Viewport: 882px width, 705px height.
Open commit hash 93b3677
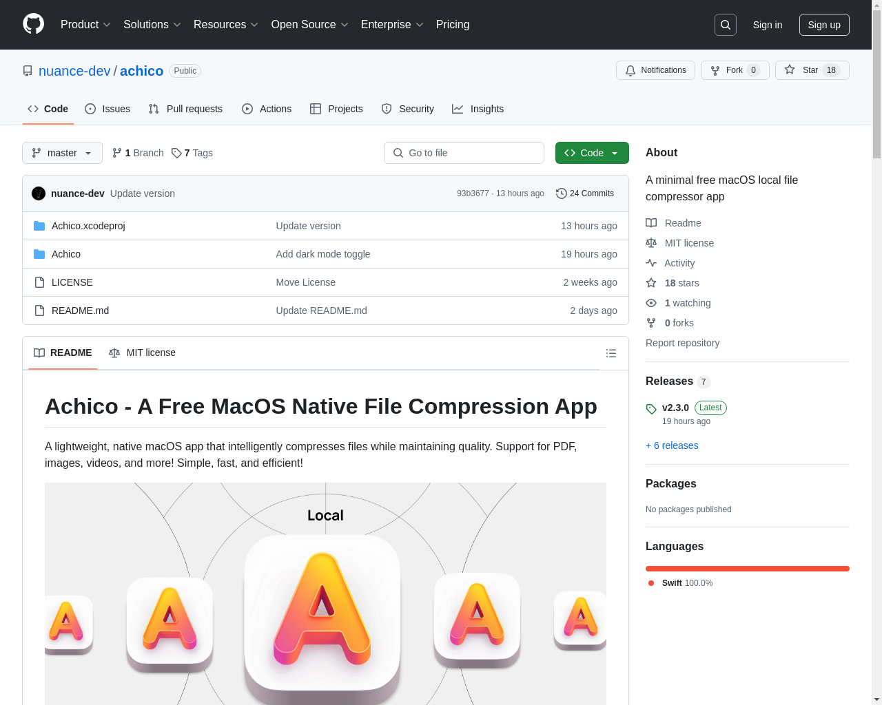coord(473,193)
